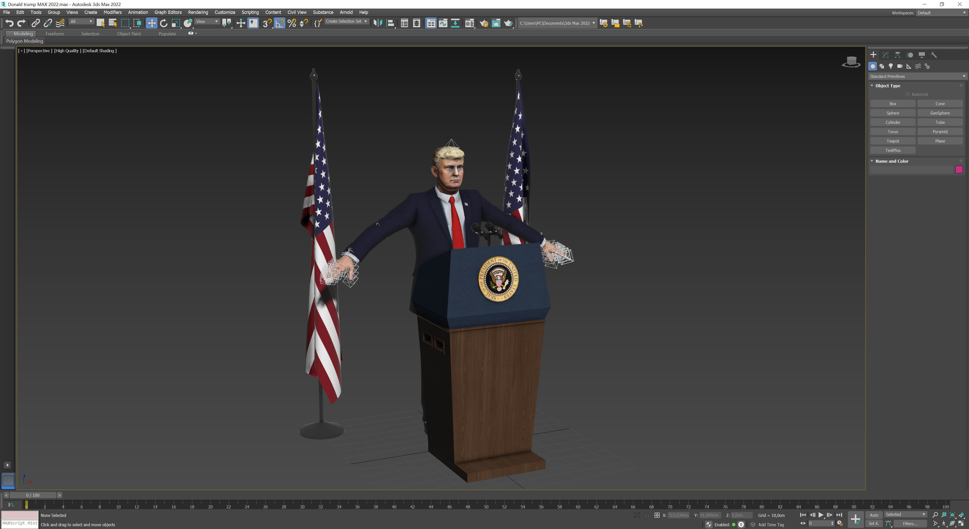Activate Unlink Selection tool
969x529 pixels.
point(47,23)
